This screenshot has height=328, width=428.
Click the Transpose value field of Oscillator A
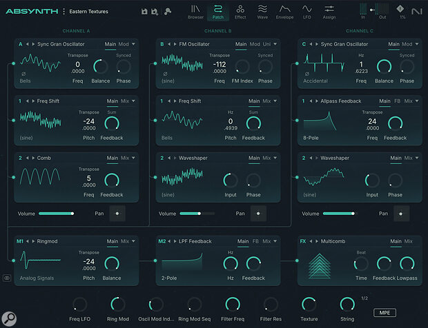(78, 68)
